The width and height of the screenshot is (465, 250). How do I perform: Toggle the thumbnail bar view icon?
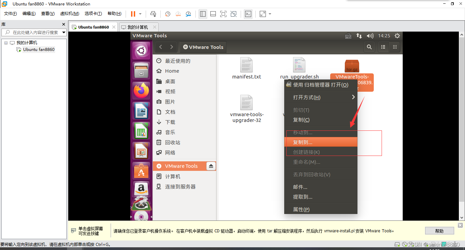coord(213,14)
